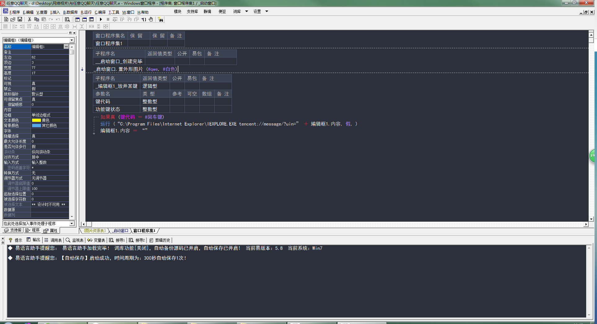
Task: Switch to the _启动窗口 tab
Action: pyautogui.click(x=120, y=231)
